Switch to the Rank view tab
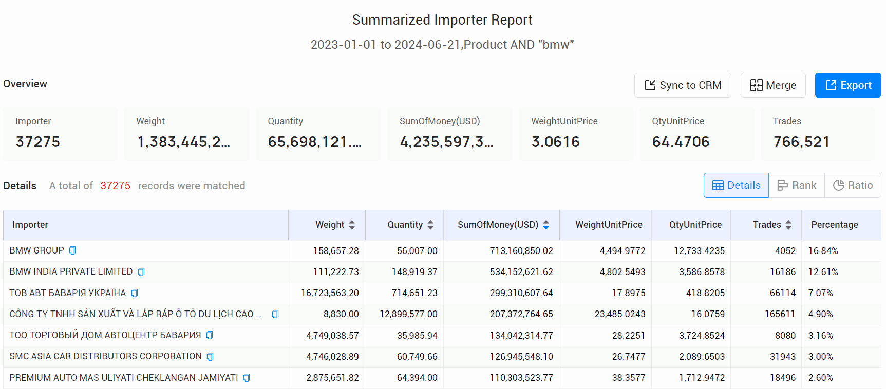 click(797, 185)
